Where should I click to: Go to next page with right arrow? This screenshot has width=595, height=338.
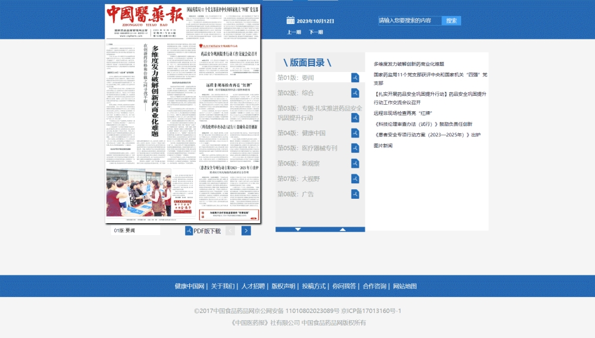coord(246,231)
